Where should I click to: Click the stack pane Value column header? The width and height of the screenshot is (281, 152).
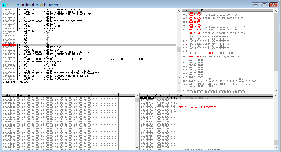coord(162,95)
